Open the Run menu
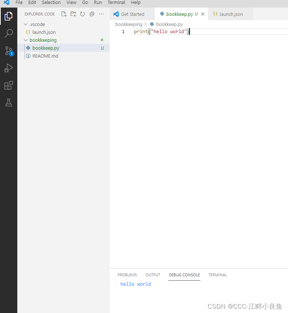288x313 pixels. pos(98,3)
